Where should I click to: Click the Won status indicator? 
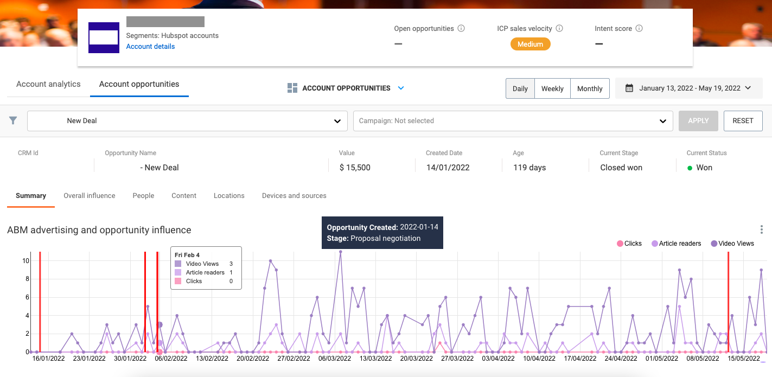700,168
